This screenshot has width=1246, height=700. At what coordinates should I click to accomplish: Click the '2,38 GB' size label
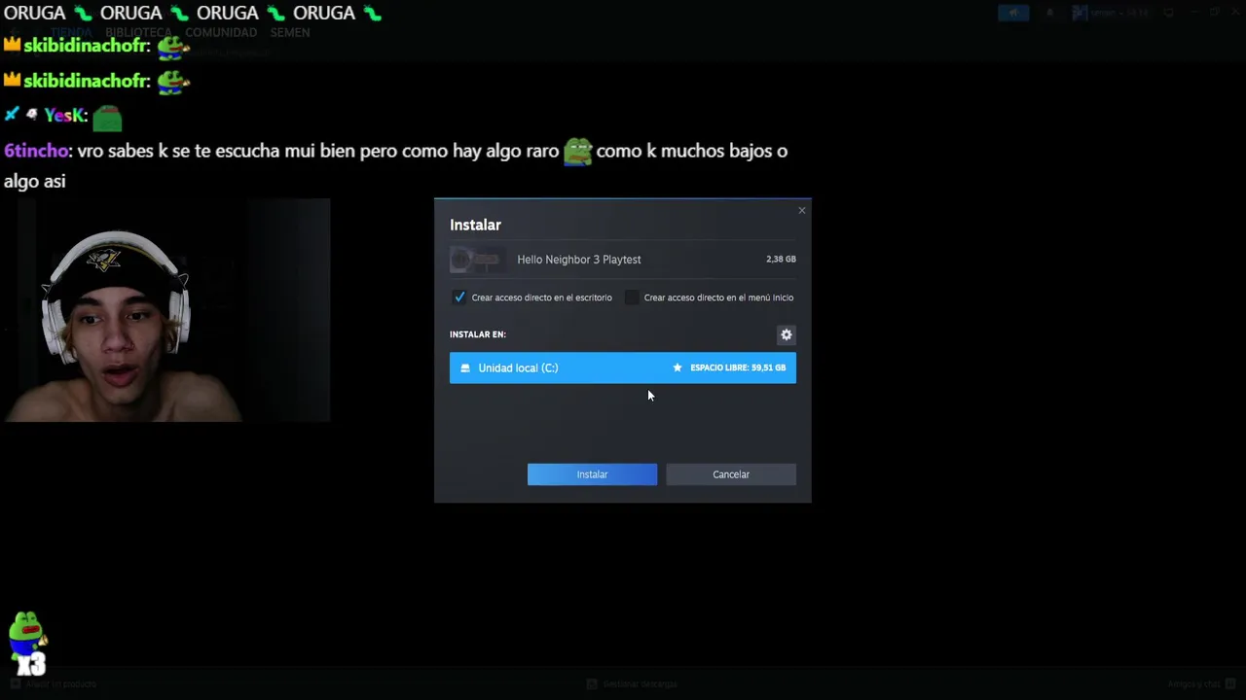point(781,260)
